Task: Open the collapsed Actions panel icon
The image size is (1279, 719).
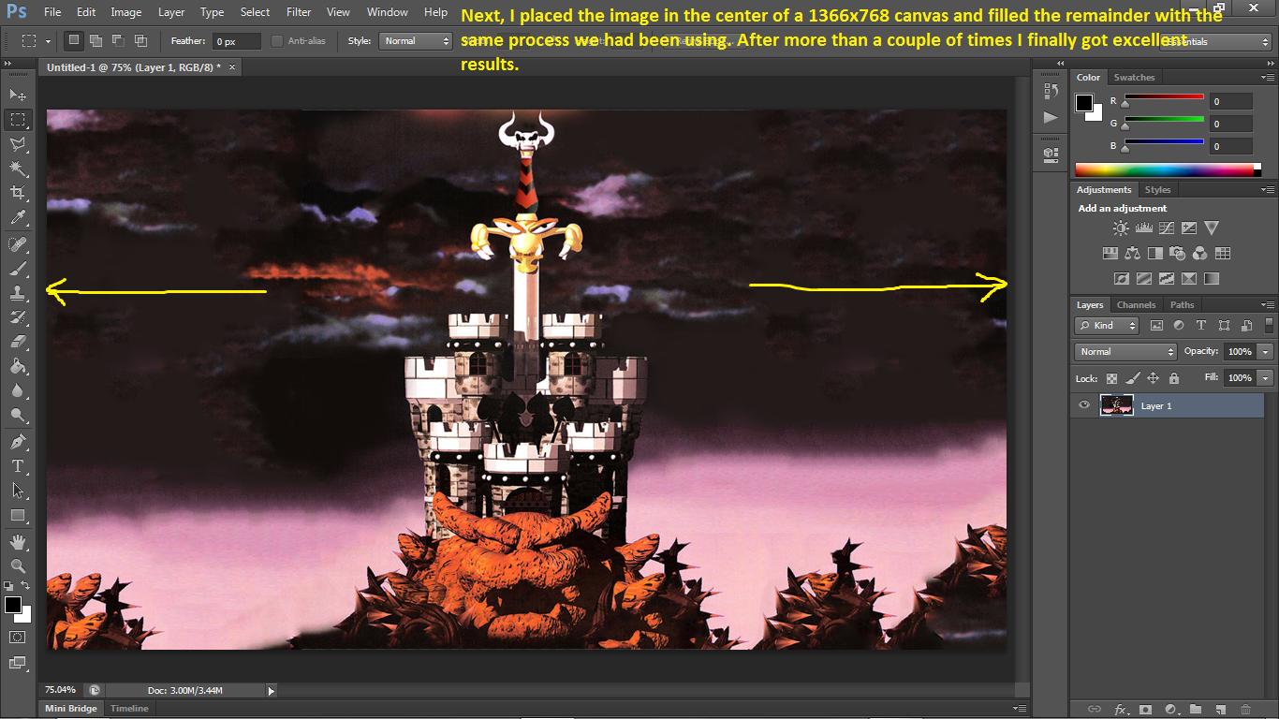Action: [1051, 117]
